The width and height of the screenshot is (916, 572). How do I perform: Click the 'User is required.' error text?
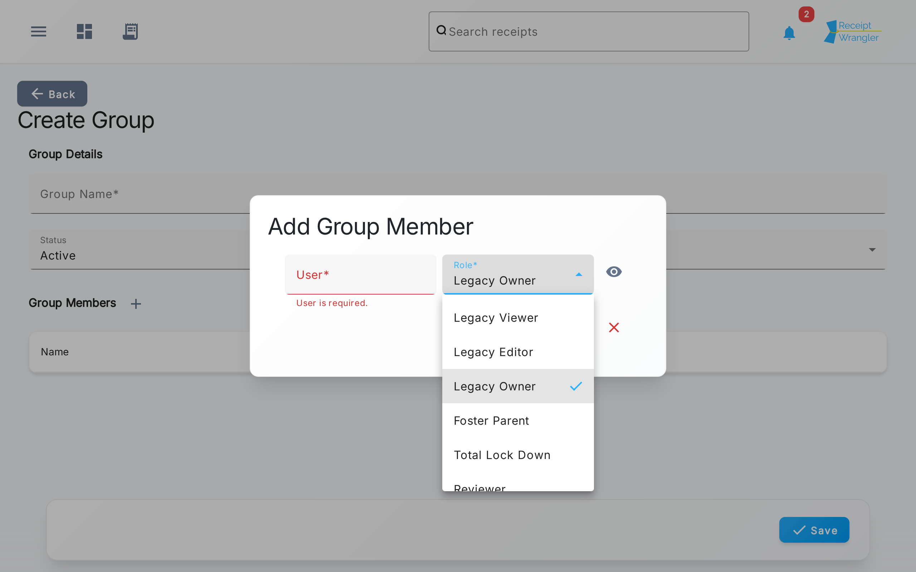point(332,303)
